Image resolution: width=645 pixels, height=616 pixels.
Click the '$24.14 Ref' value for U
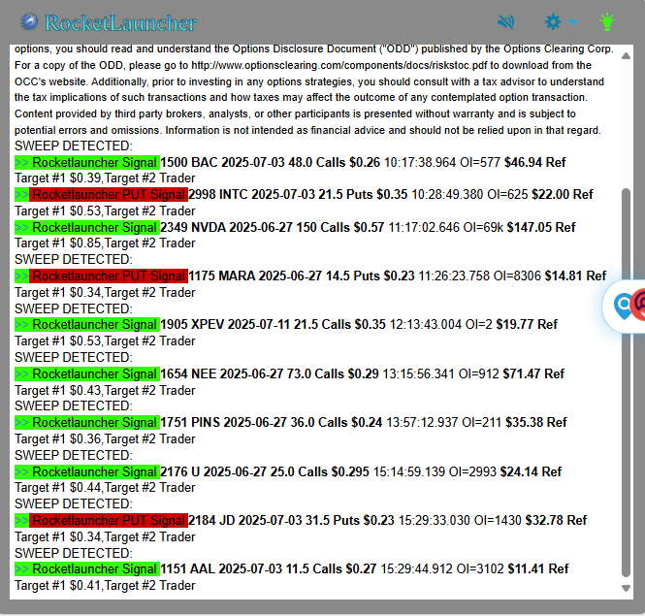pyautogui.click(x=532, y=472)
